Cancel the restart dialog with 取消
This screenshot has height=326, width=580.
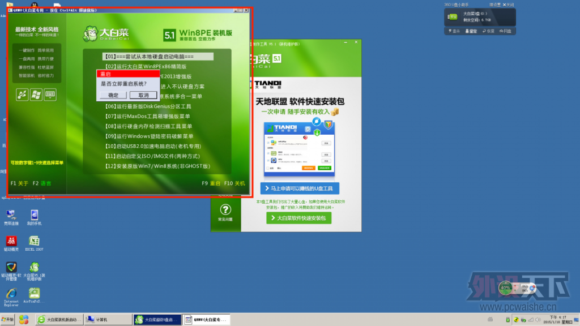143,95
